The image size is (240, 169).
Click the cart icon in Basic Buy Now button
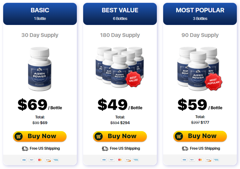pos(19,136)
